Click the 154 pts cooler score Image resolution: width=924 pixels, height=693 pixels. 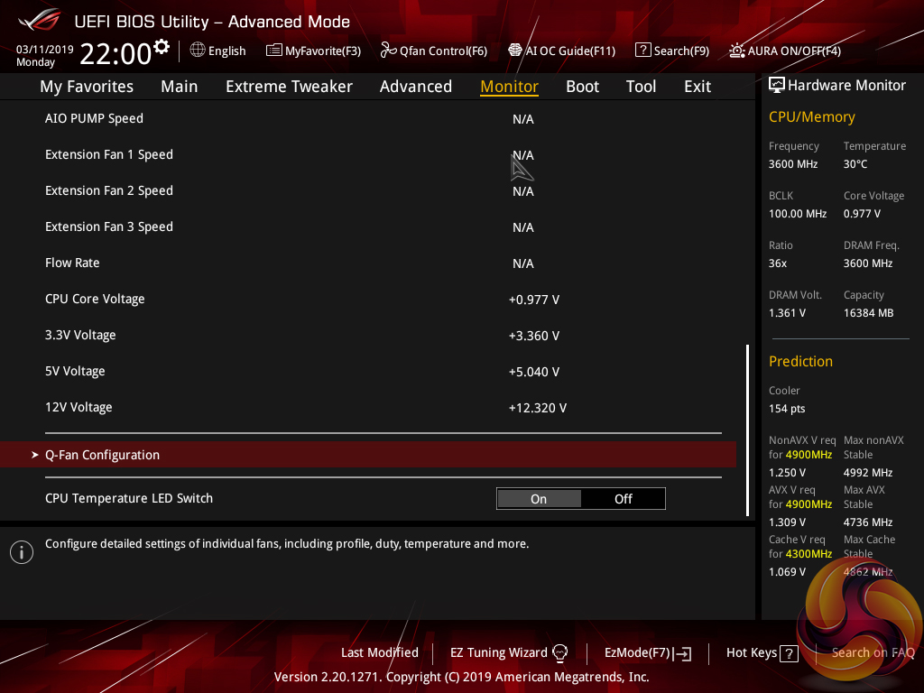(787, 409)
